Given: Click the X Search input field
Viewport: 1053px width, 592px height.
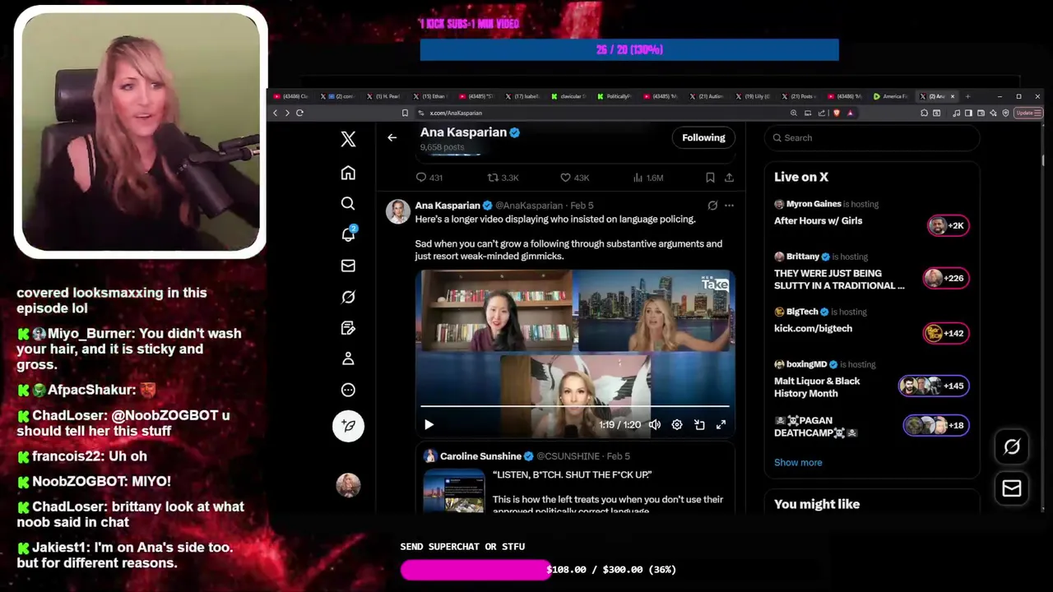Looking at the screenshot, I should [872, 137].
